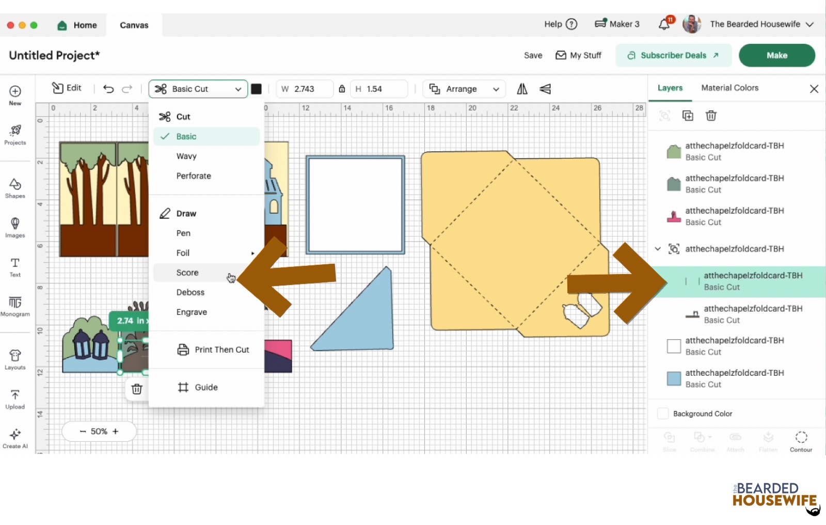The height and width of the screenshot is (525, 826).
Task: Select Basic cut option in menu
Action: (x=186, y=136)
